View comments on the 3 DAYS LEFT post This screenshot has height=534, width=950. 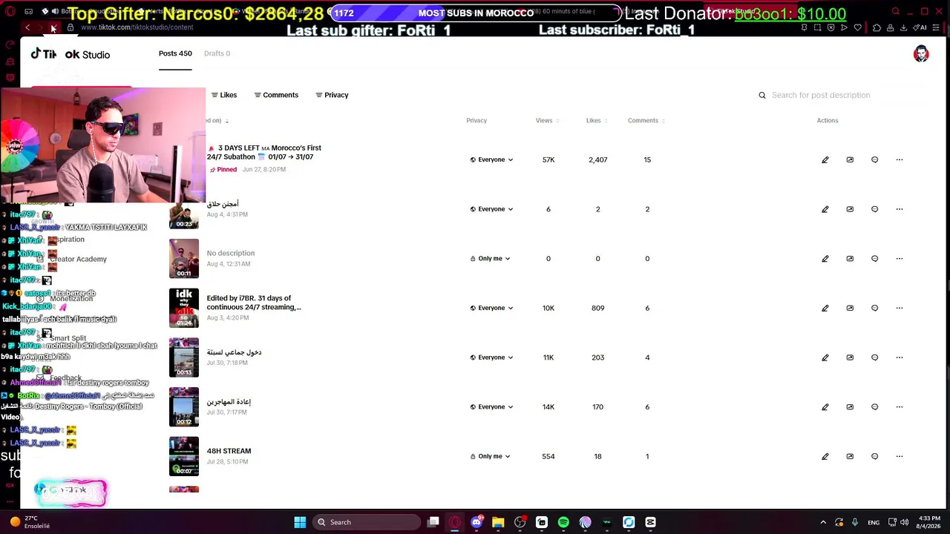point(874,159)
